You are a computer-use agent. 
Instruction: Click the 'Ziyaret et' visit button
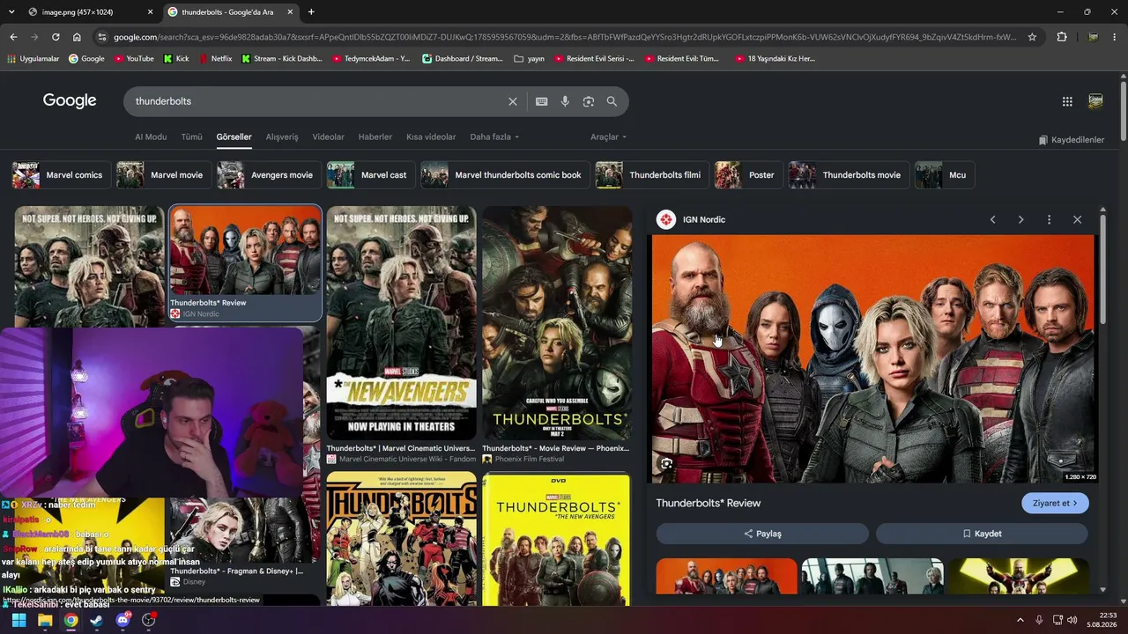tap(1055, 503)
